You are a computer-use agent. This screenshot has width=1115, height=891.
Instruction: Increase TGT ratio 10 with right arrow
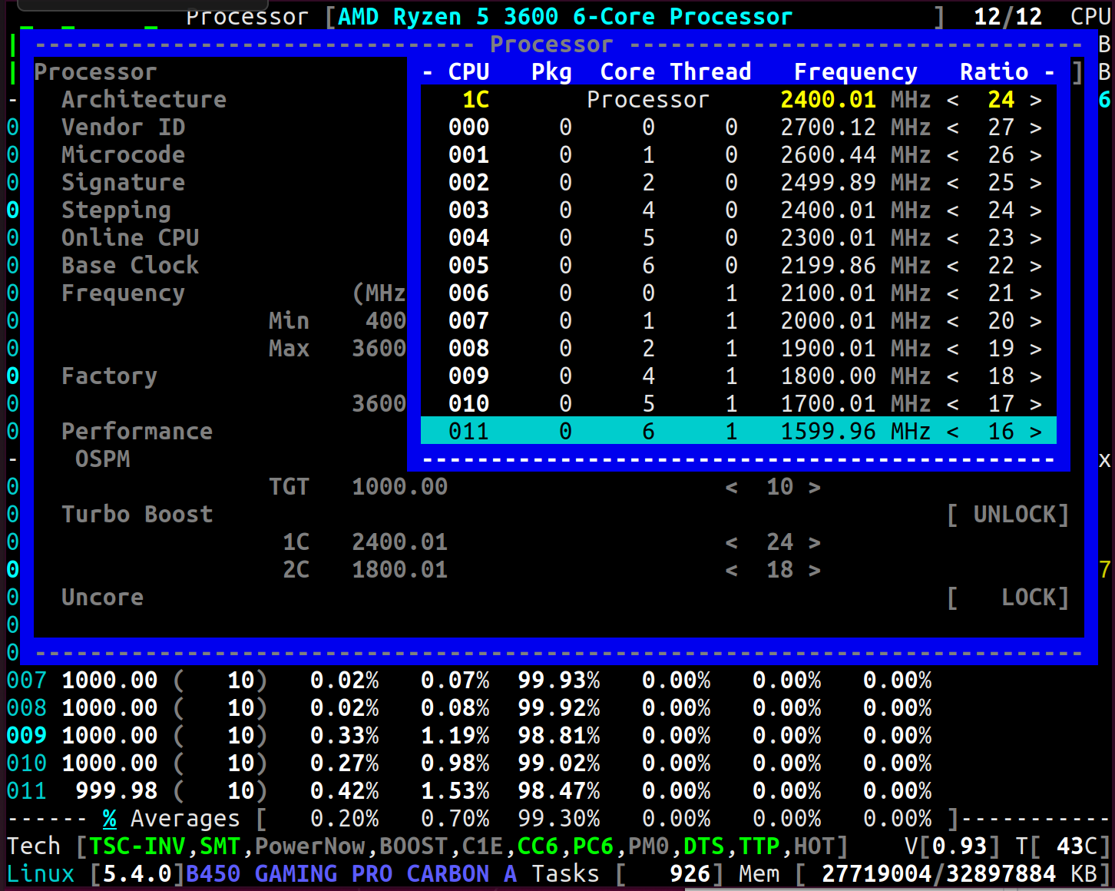[x=815, y=487]
